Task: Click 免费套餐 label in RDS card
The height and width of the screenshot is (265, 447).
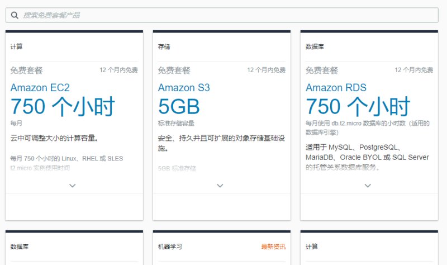Action: [x=322, y=70]
